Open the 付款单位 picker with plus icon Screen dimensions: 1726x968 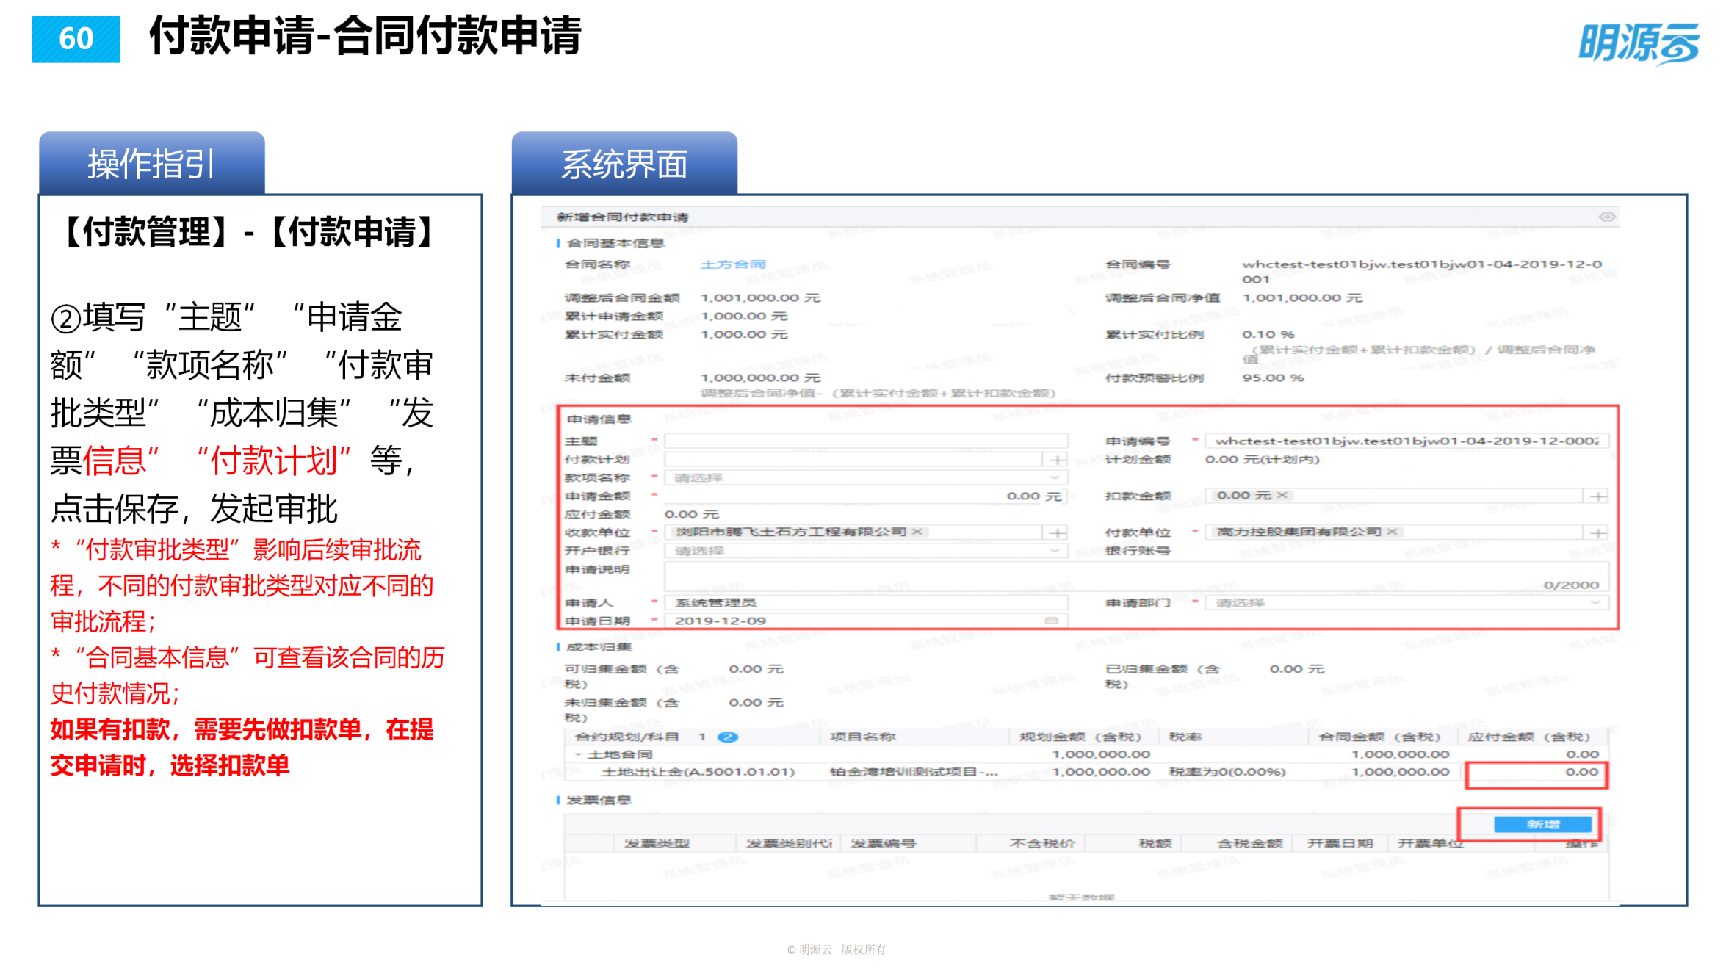coord(1597,532)
